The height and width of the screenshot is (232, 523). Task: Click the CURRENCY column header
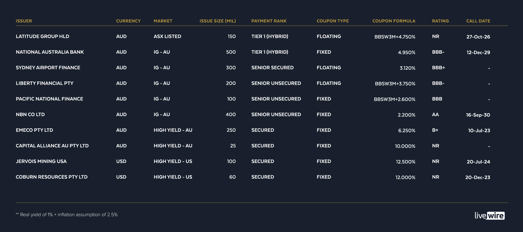[128, 21]
